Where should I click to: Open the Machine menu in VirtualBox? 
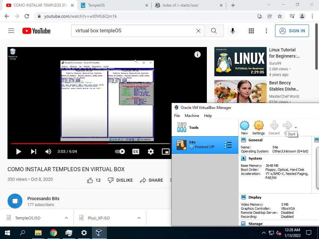[192, 116]
